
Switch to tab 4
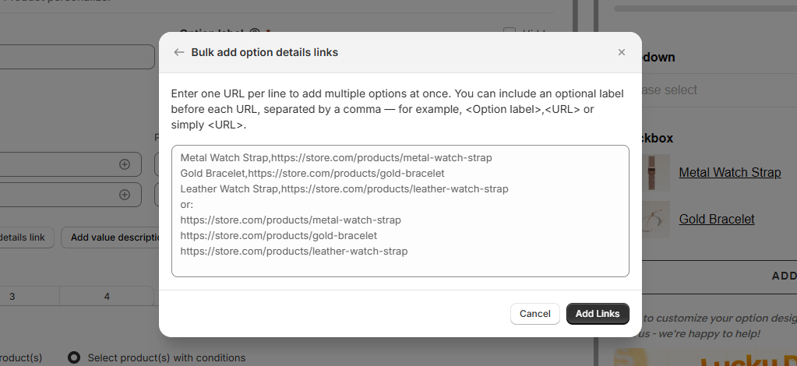(x=107, y=296)
